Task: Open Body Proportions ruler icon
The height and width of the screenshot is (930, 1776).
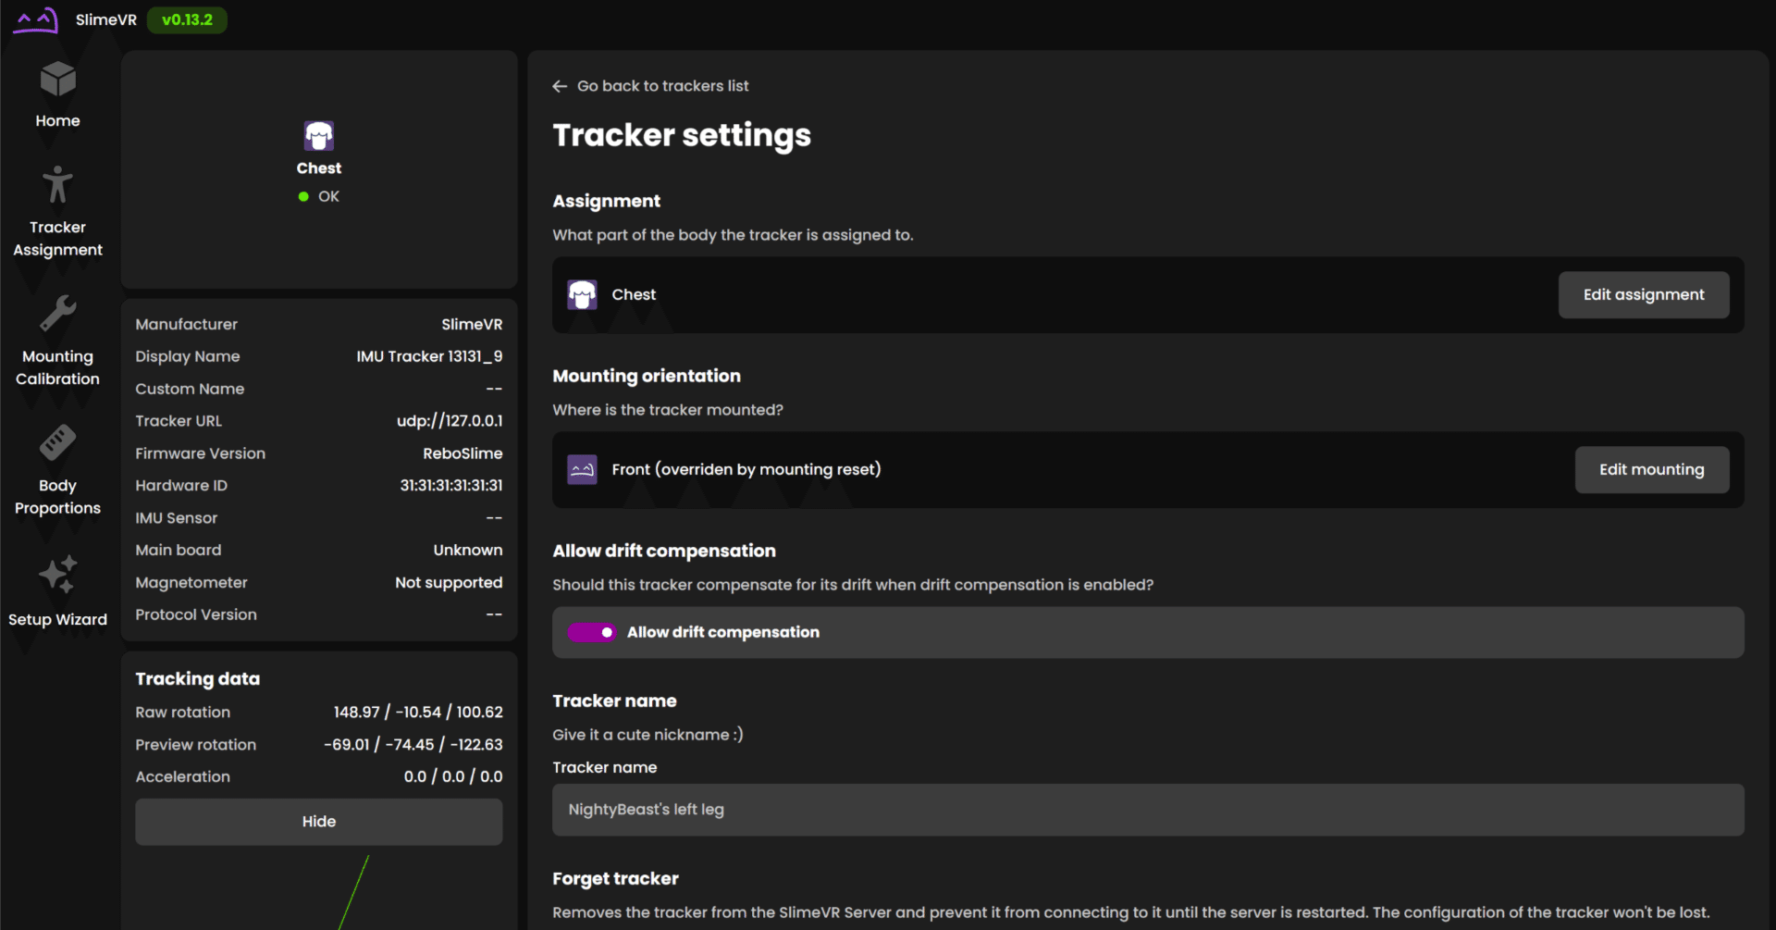Action: (57, 443)
